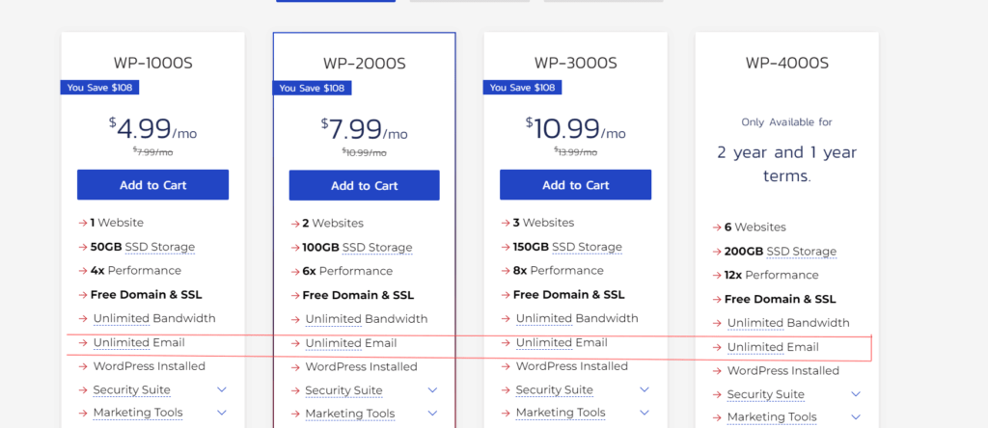
Task: Expand Marketing Tools under WP-2000S
Action: [x=433, y=414]
